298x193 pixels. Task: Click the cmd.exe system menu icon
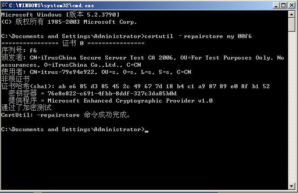[4, 5]
